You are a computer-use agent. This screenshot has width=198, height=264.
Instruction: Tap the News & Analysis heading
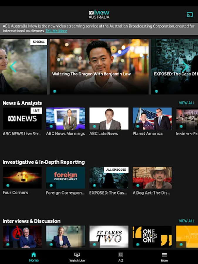22,103
